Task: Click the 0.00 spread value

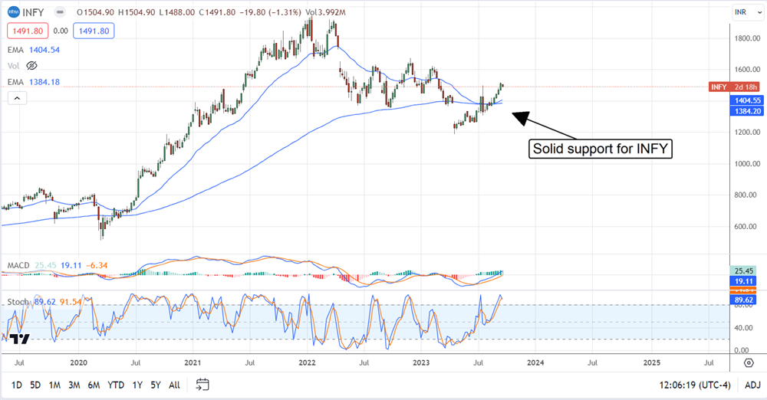Action: coord(61,31)
